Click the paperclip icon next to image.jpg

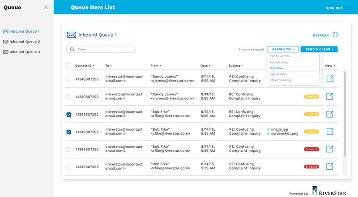click(x=268, y=129)
